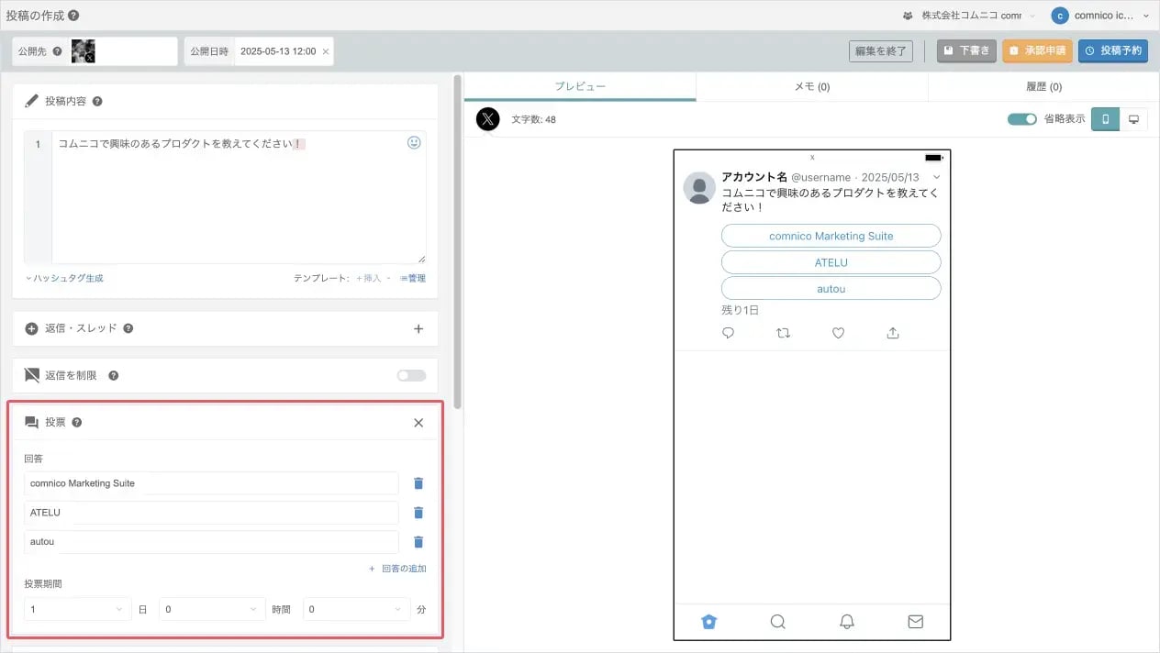Delete the autou answer with trash icon
Viewport: 1160px width, 653px height.
(x=418, y=542)
